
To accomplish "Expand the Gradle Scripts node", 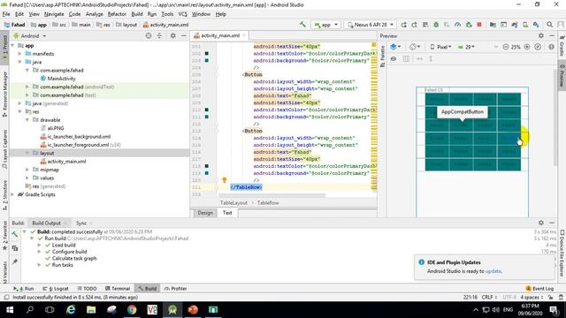I will [x=12, y=194].
